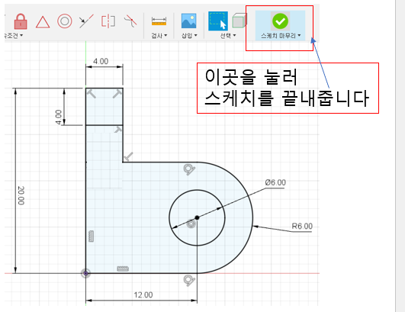This screenshot has height=312, width=405.
Task: Select the Symmetry constraint tool
Action: [x=108, y=21]
